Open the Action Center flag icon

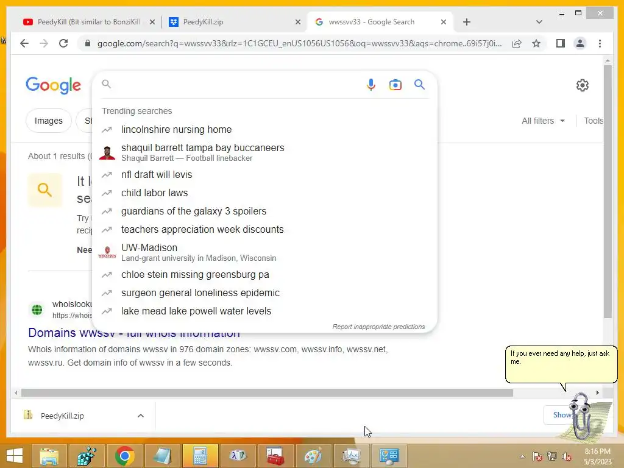(x=537, y=456)
